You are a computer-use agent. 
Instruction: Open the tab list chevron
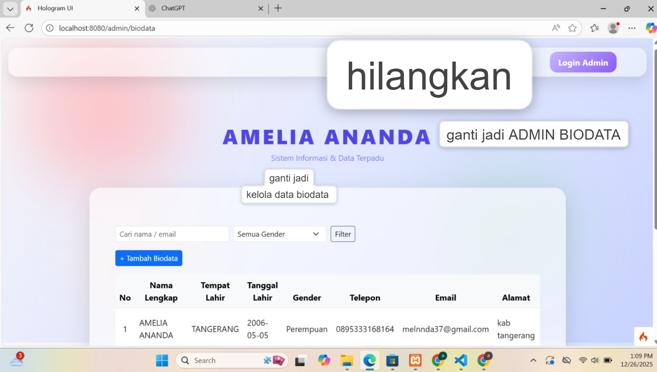point(10,9)
